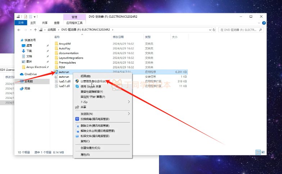Open the address bar history dropdown
Image resolution: width=282 pixels, height=174 pixels.
coord(210,30)
